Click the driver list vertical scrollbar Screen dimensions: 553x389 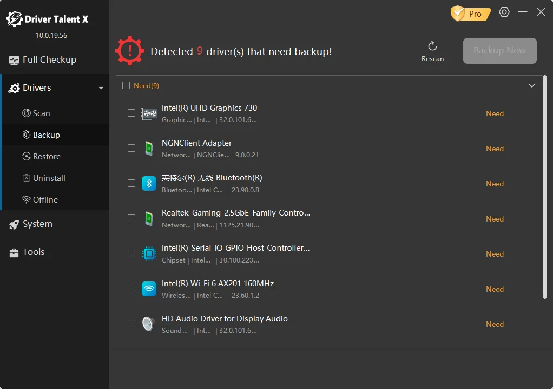[x=544, y=187]
